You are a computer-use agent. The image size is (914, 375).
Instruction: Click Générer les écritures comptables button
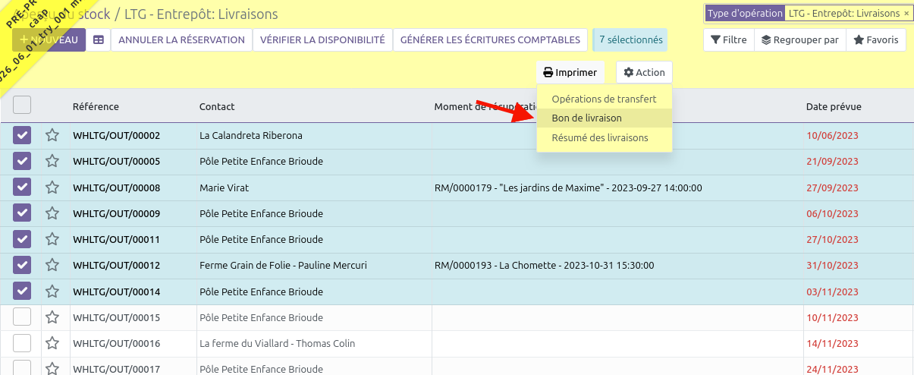coord(491,40)
